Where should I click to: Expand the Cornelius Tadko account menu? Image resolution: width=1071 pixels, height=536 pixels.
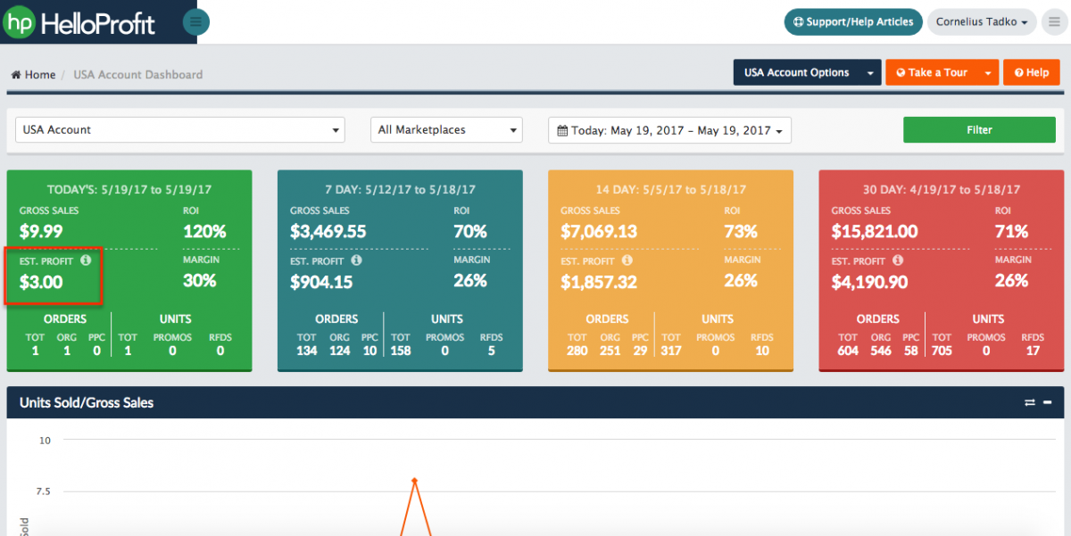982,21
